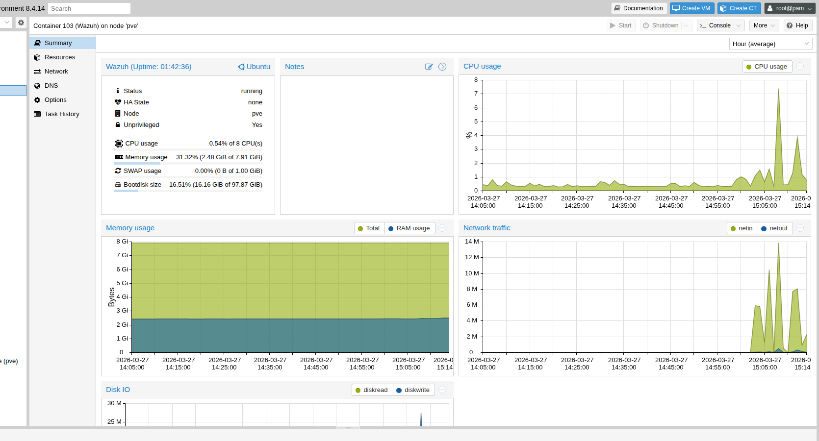The image size is (819, 441).
Task: Open the More actions dropdown
Action: pyautogui.click(x=764, y=25)
